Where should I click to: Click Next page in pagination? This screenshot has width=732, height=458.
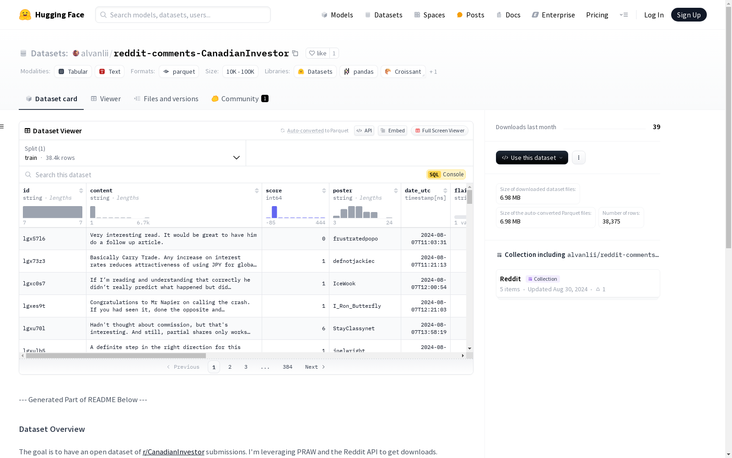(315, 367)
